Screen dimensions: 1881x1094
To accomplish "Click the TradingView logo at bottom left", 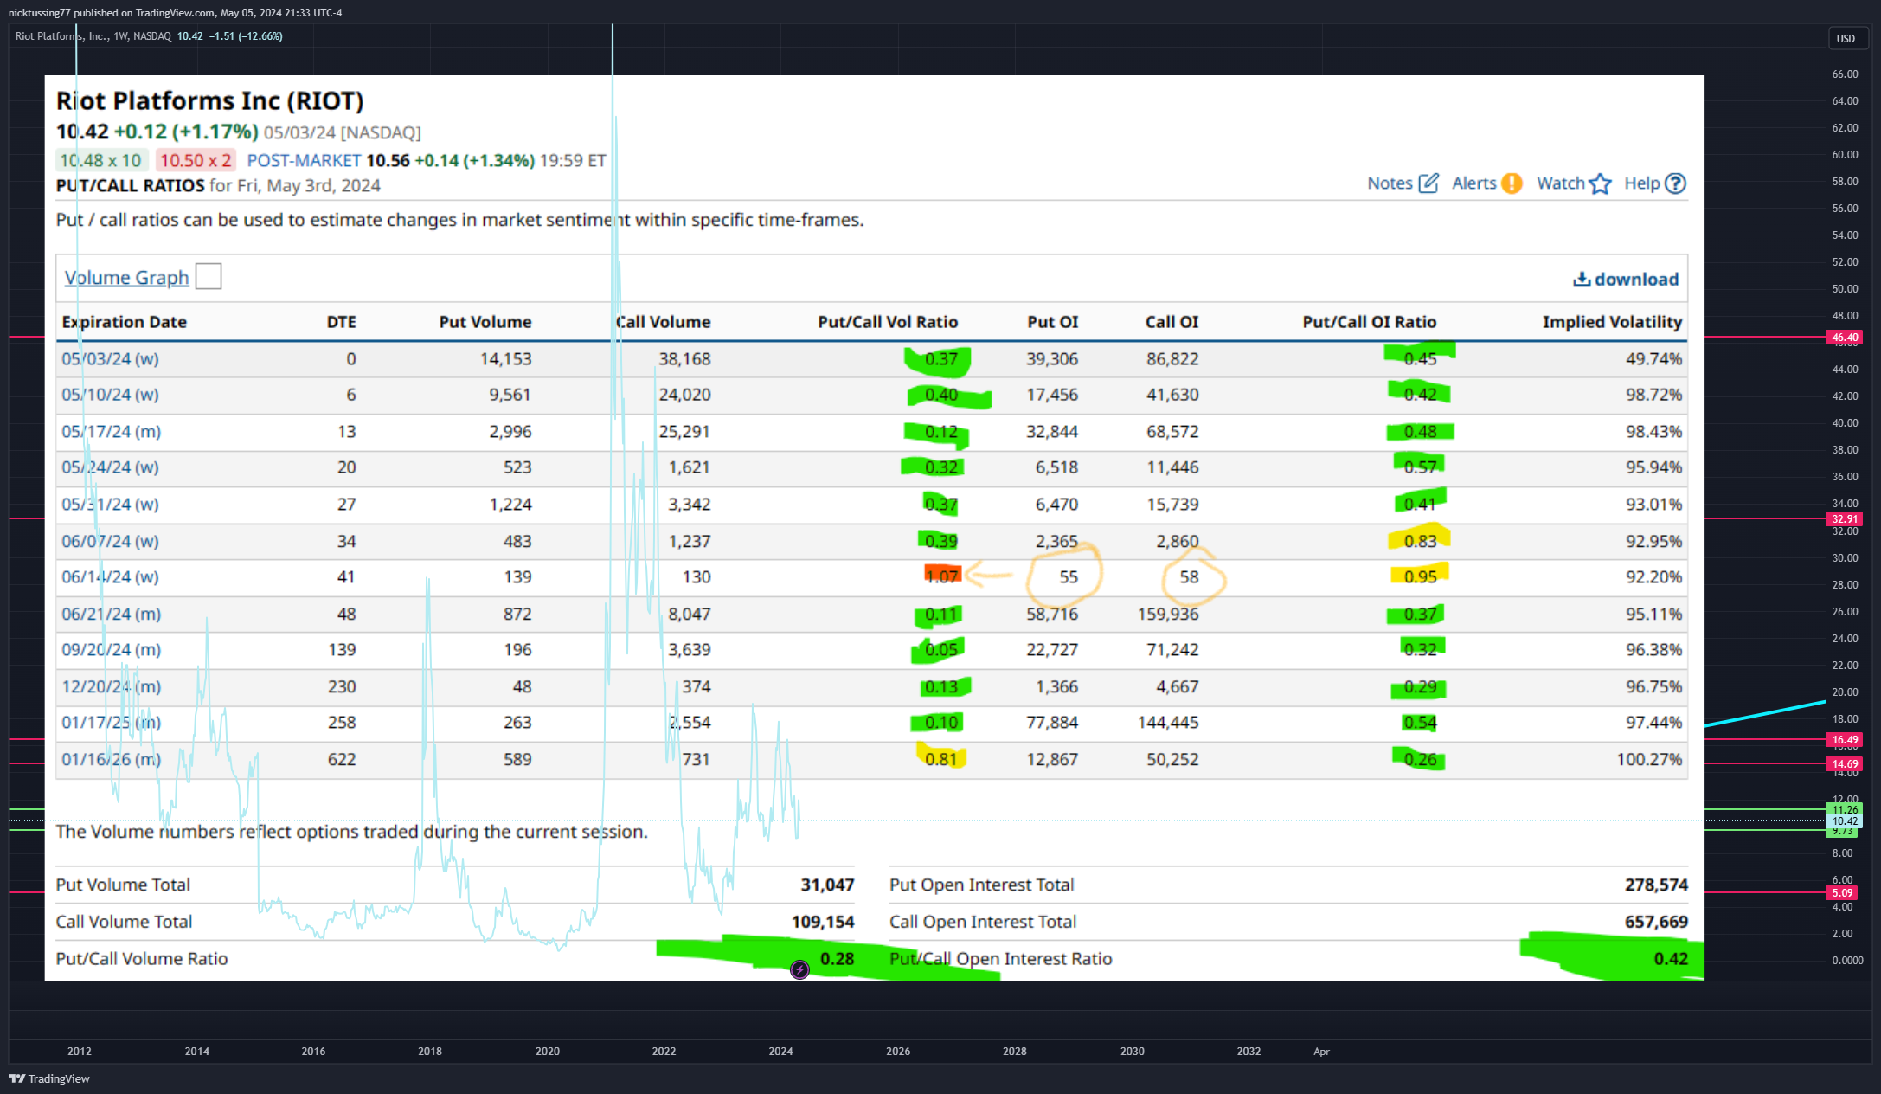I will click(49, 1078).
